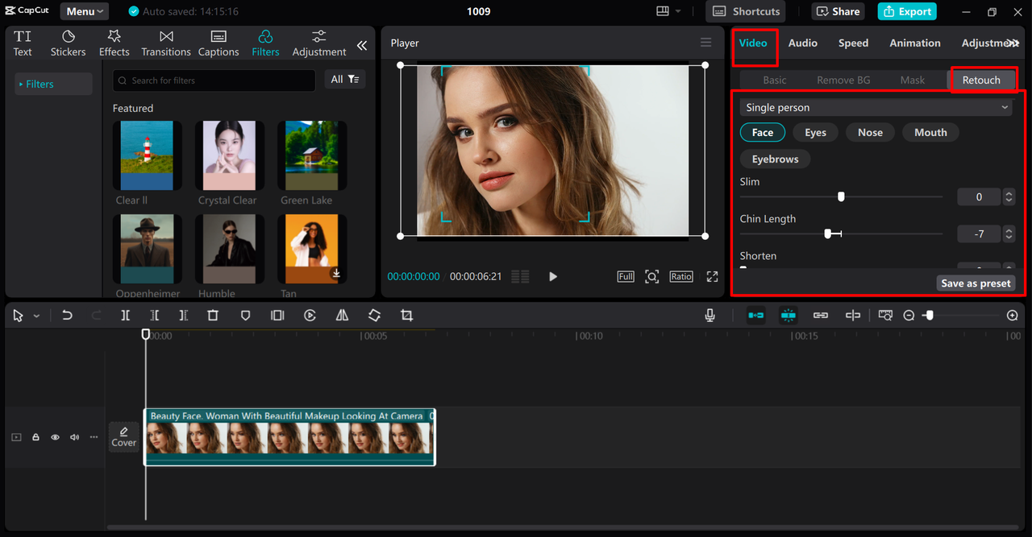
Task: Open the layout icon in title bar
Action: click(663, 11)
